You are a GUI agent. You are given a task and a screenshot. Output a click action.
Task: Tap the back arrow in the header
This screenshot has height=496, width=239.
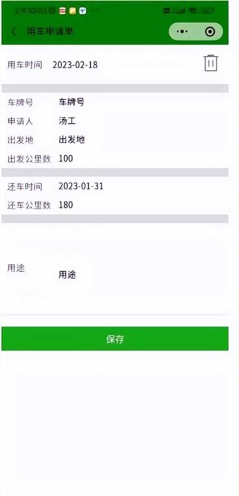point(14,31)
